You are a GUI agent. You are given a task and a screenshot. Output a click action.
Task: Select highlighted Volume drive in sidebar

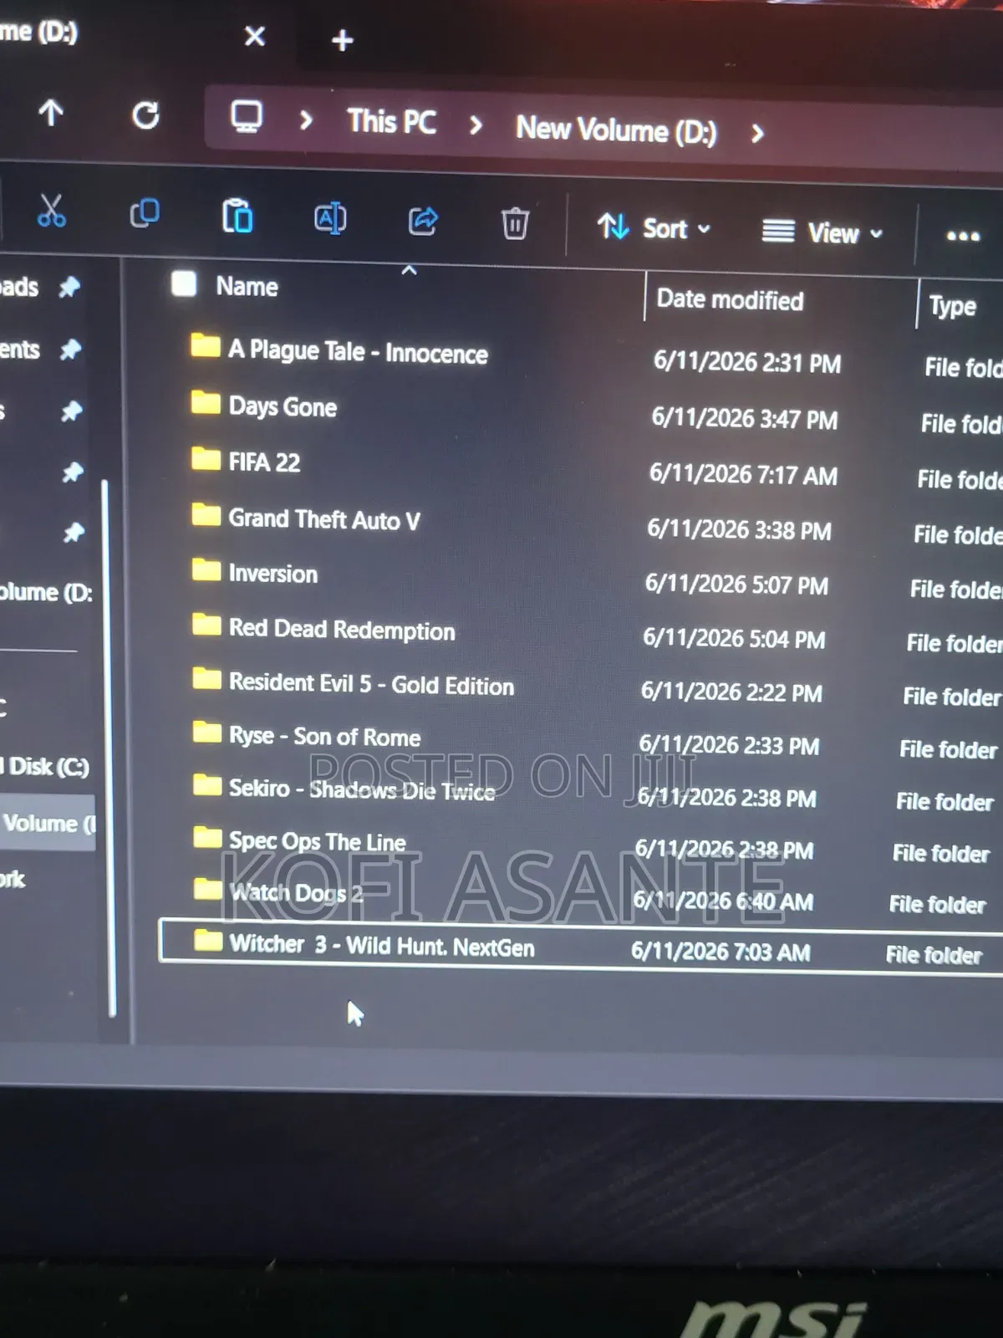point(48,824)
